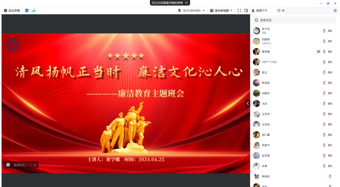Click 王欣辰 camera off icon
This screenshot has width=340, height=187.
point(330,124)
